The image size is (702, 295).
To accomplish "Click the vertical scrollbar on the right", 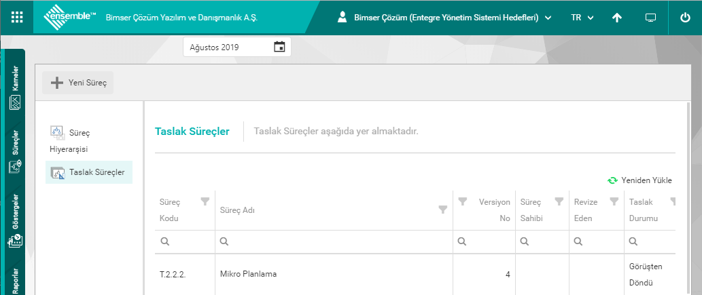I will point(688,199).
